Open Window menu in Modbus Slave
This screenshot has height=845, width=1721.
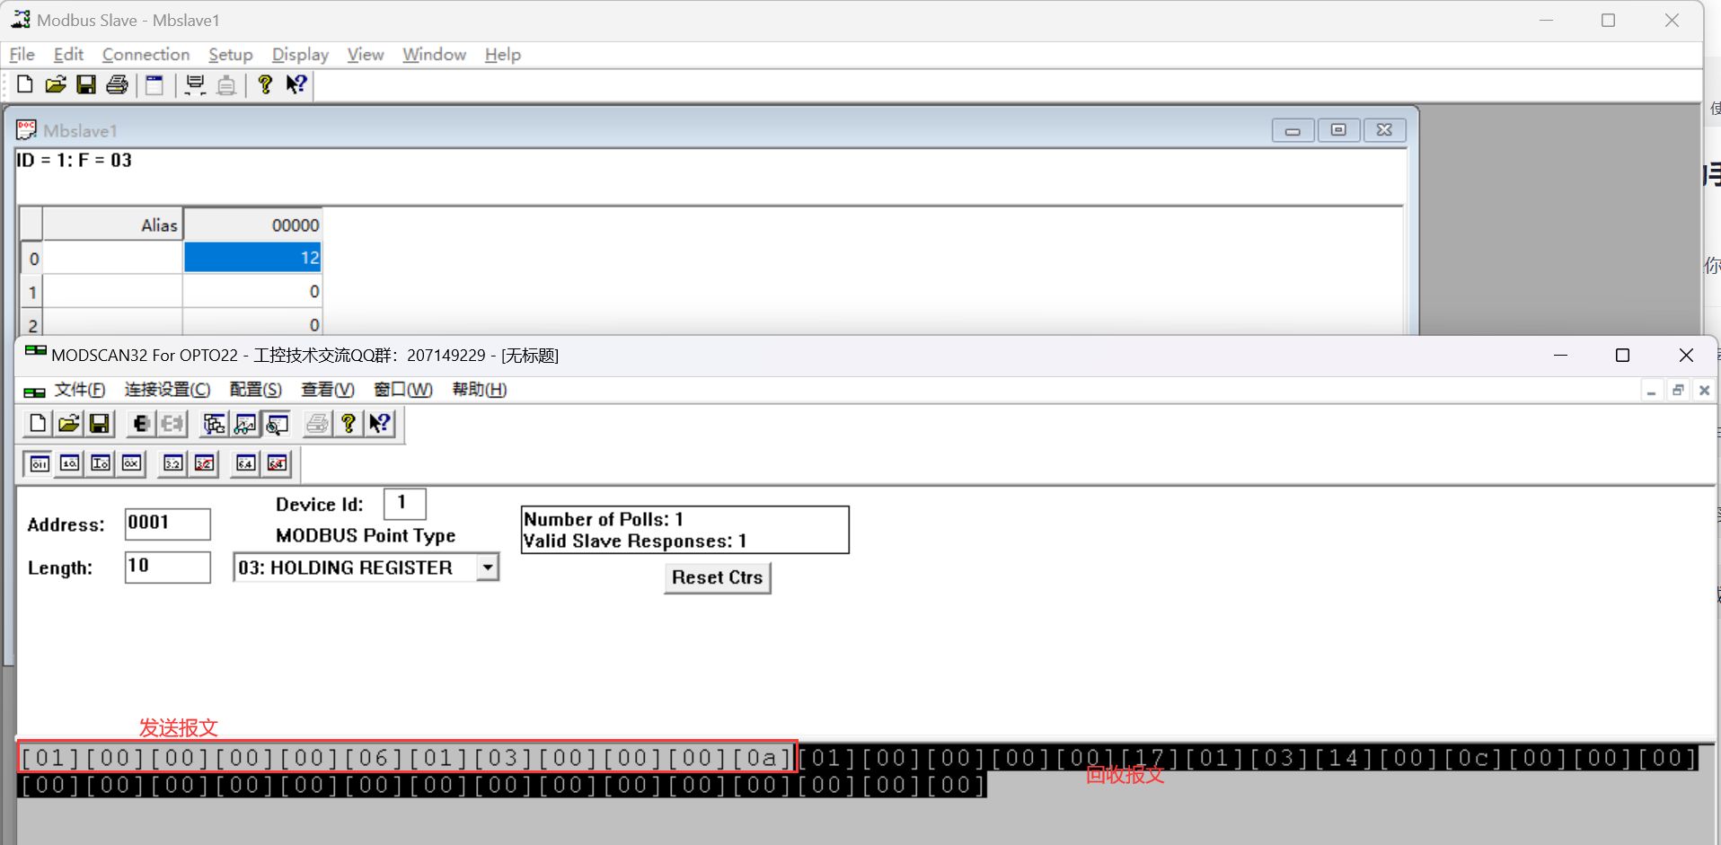434,55
